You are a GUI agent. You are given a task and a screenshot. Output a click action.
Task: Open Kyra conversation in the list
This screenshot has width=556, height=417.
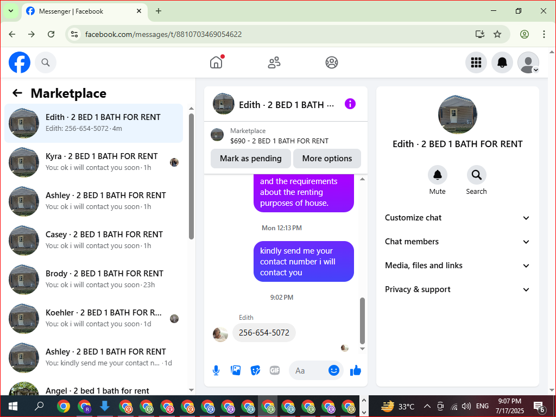click(93, 162)
